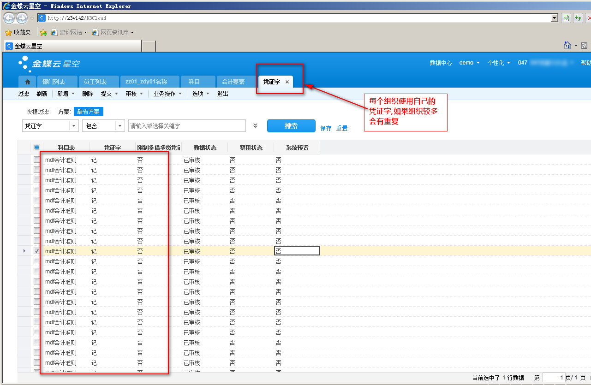Click the keyword search input field
Image resolution: width=591 pixels, height=385 pixels.
[187, 126]
